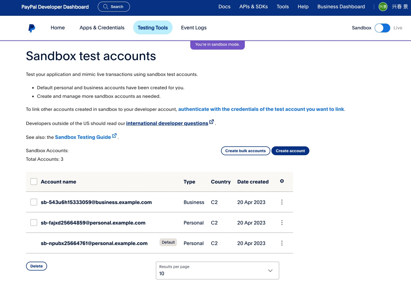
Task: Click sb-543u6h15333059@business.example.com account name
Action: click(96, 202)
